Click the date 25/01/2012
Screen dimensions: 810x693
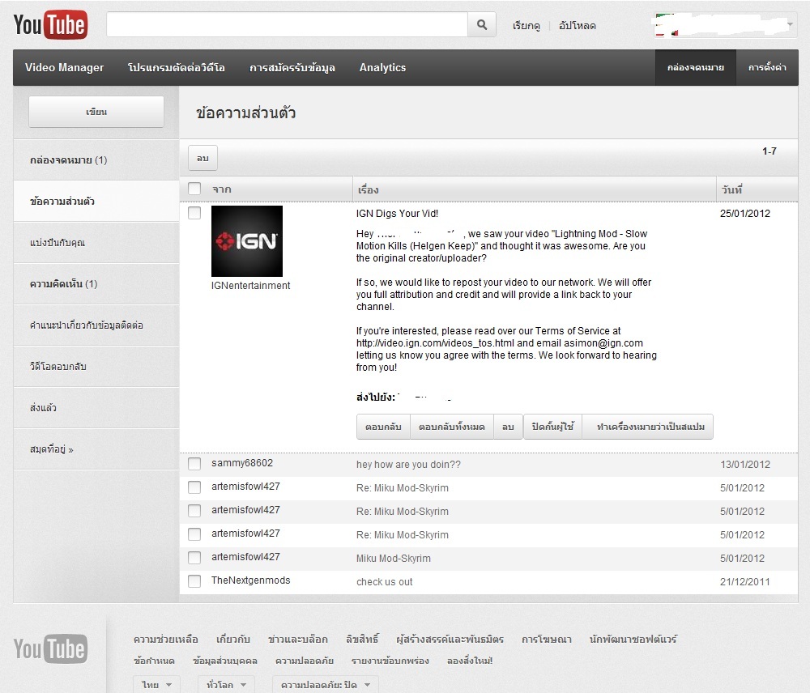click(x=745, y=213)
